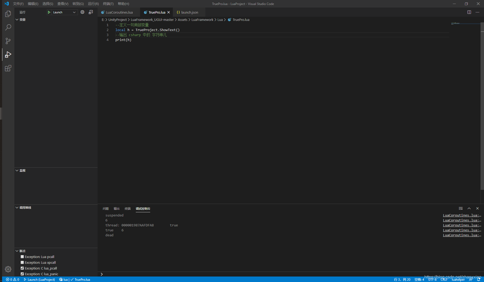
Task: Click feedback icon in status bar
Action: point(471,279)
